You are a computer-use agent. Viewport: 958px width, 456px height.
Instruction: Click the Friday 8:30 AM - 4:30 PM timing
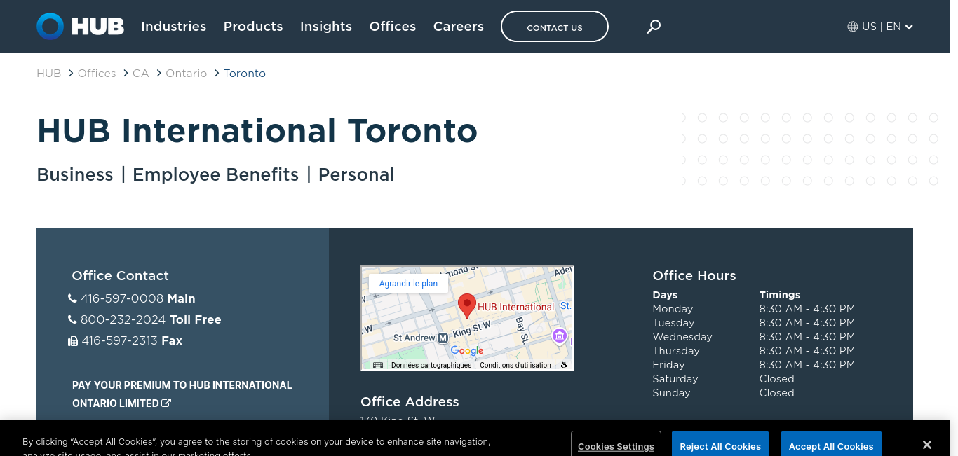click(807, 365)
